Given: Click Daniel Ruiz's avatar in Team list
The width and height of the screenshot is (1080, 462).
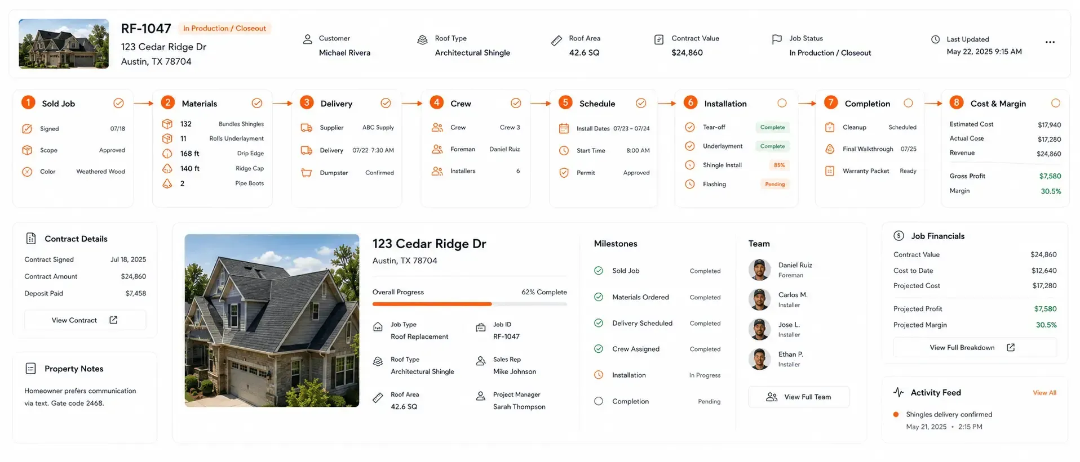Looking at the screenshot, I should pyautogui.click(x=759, y=270).
